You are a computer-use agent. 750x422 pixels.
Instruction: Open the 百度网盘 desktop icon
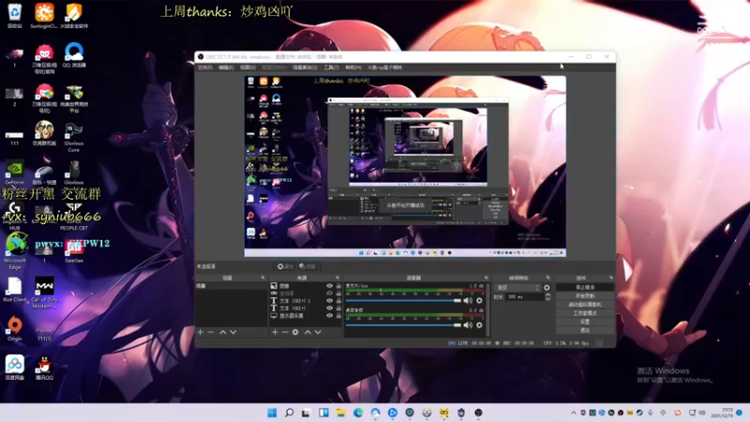coord(14,368)
